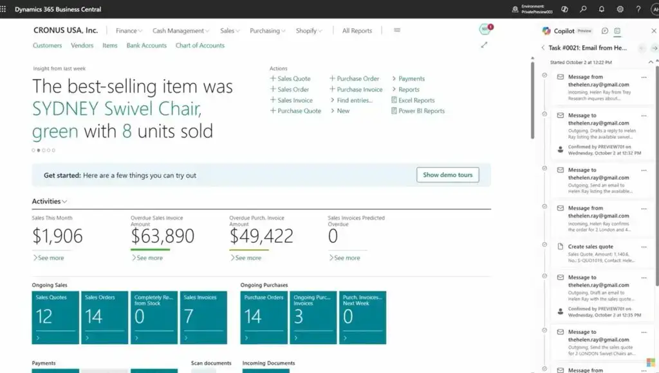
Task: Open the settings gear icon
Action: tap(620, 9)
